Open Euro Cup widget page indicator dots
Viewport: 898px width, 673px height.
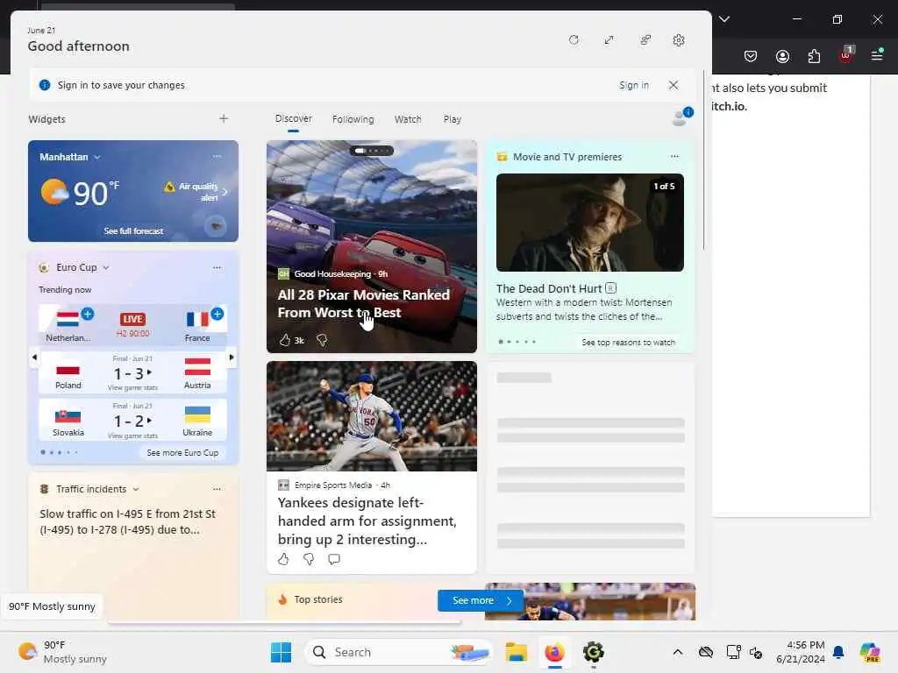[59, 453]
